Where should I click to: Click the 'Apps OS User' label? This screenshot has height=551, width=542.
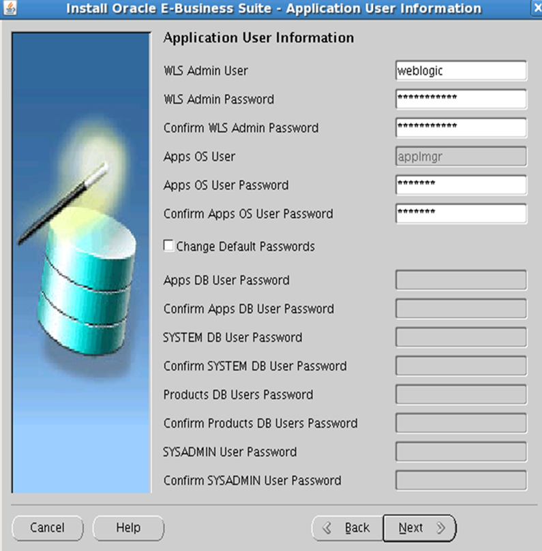[200, 157]
